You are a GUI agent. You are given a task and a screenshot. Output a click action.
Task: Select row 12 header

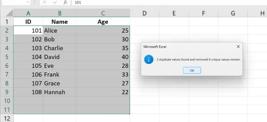[7, 118]
